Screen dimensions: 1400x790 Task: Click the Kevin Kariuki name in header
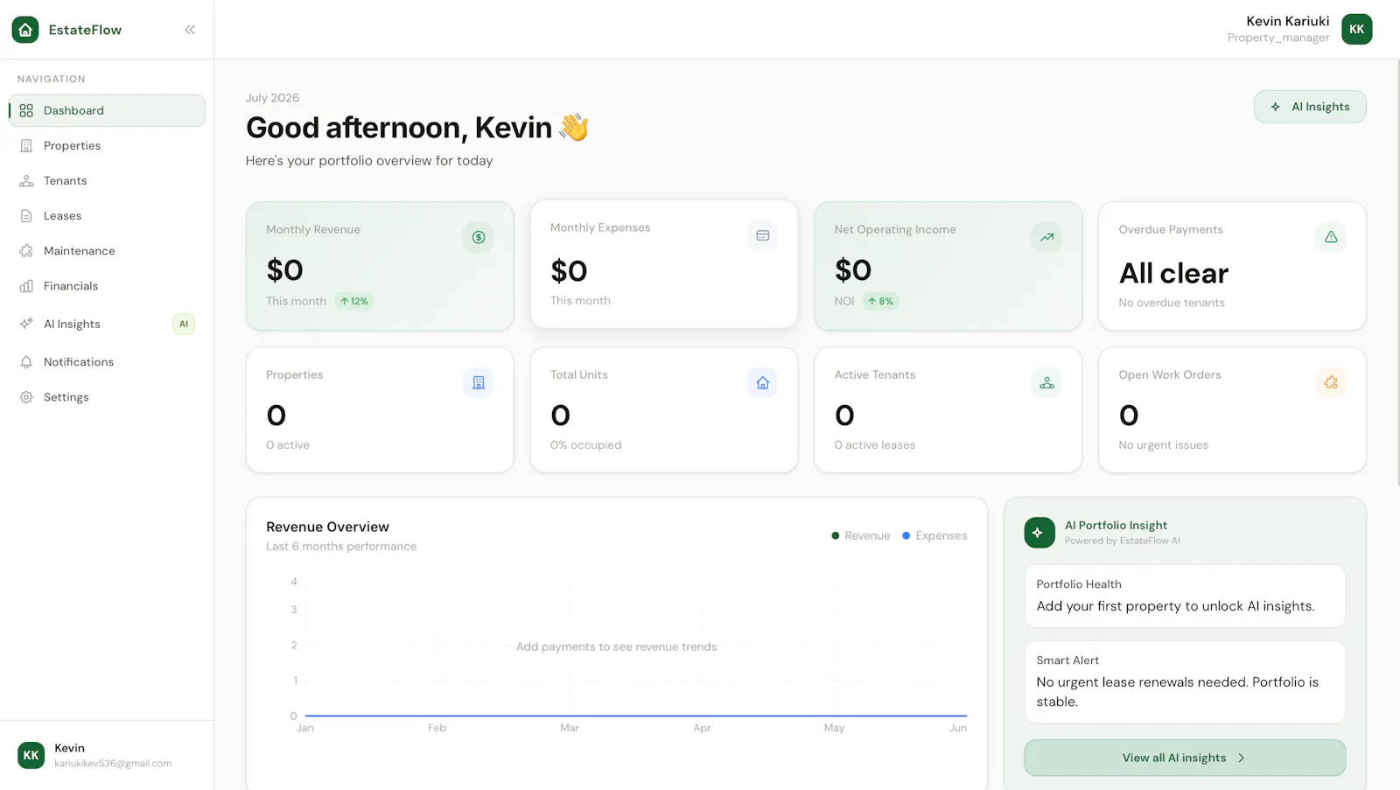1287,21
